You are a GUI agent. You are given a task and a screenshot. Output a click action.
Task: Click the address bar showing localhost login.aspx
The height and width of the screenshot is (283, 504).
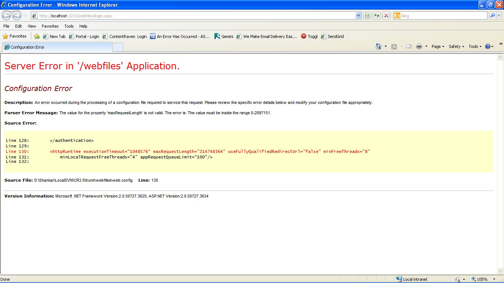click(x=193, y=16)
